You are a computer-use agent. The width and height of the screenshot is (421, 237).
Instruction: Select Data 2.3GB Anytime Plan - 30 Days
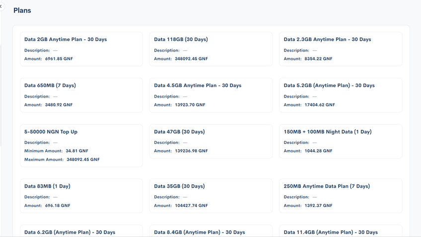pyautogui.click(x=327, y=39)
